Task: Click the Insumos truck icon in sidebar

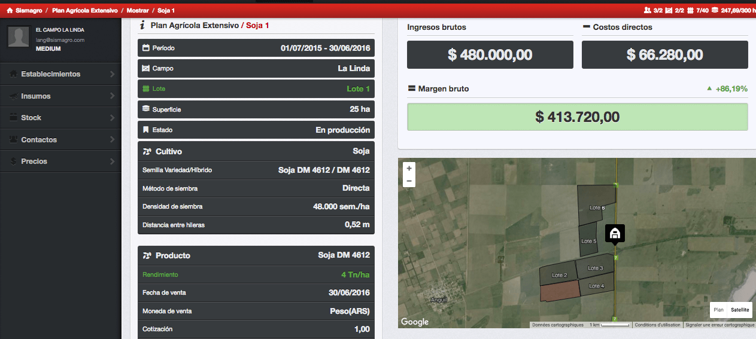Action: pyautogui.click(x=14, y=96)
